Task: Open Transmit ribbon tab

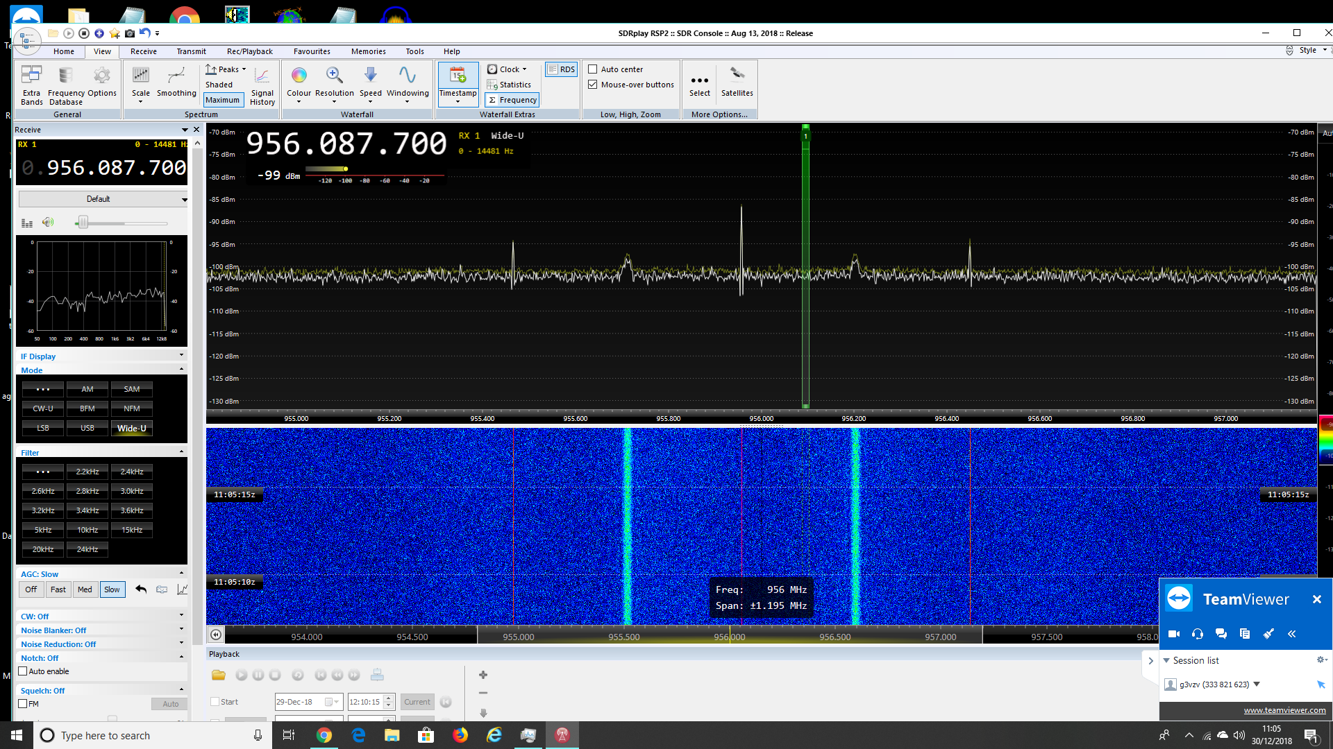Action: [191, 51]
